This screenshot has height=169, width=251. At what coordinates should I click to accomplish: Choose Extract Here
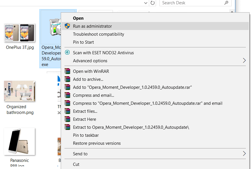[155, 119]
